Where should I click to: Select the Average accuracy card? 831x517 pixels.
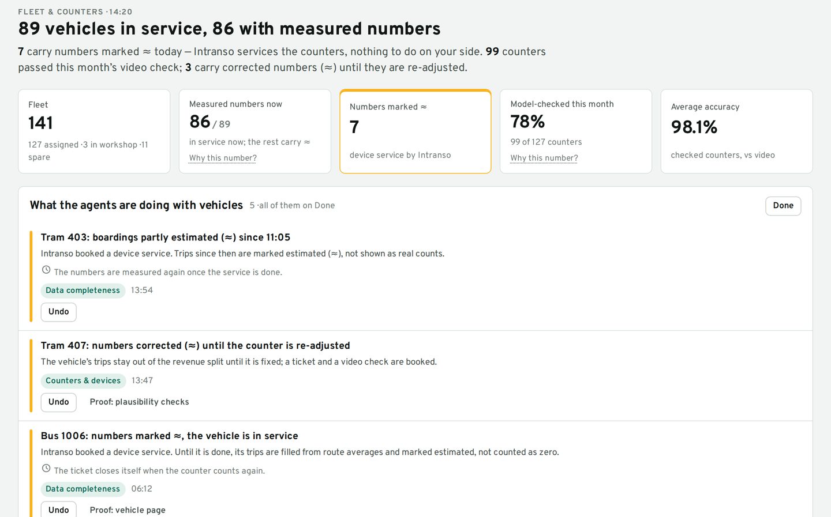(737, 131)
